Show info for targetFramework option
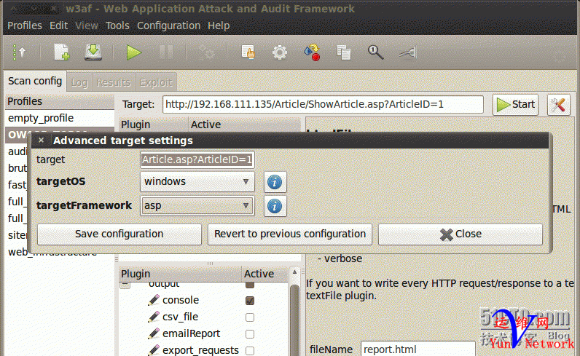Viewport: 580px width, 356px height. pos(275,206)
